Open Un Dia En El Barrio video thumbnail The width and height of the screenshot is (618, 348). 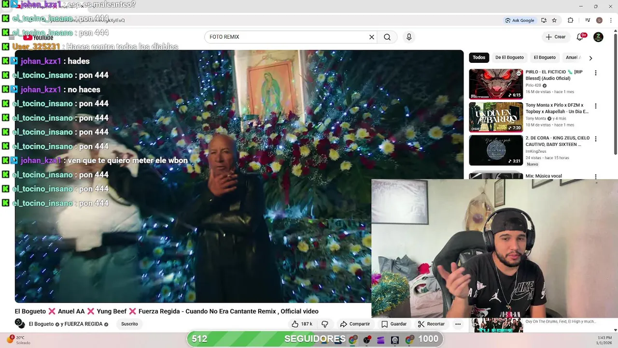(x=496, y=117)
